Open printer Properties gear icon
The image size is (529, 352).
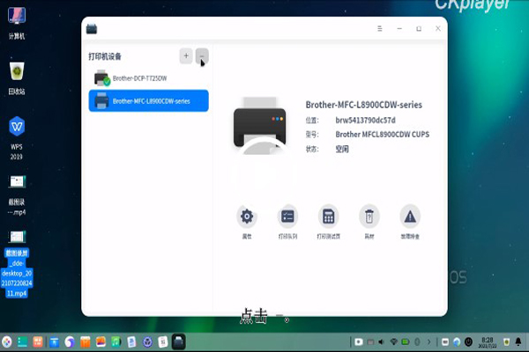pos(247,216)
